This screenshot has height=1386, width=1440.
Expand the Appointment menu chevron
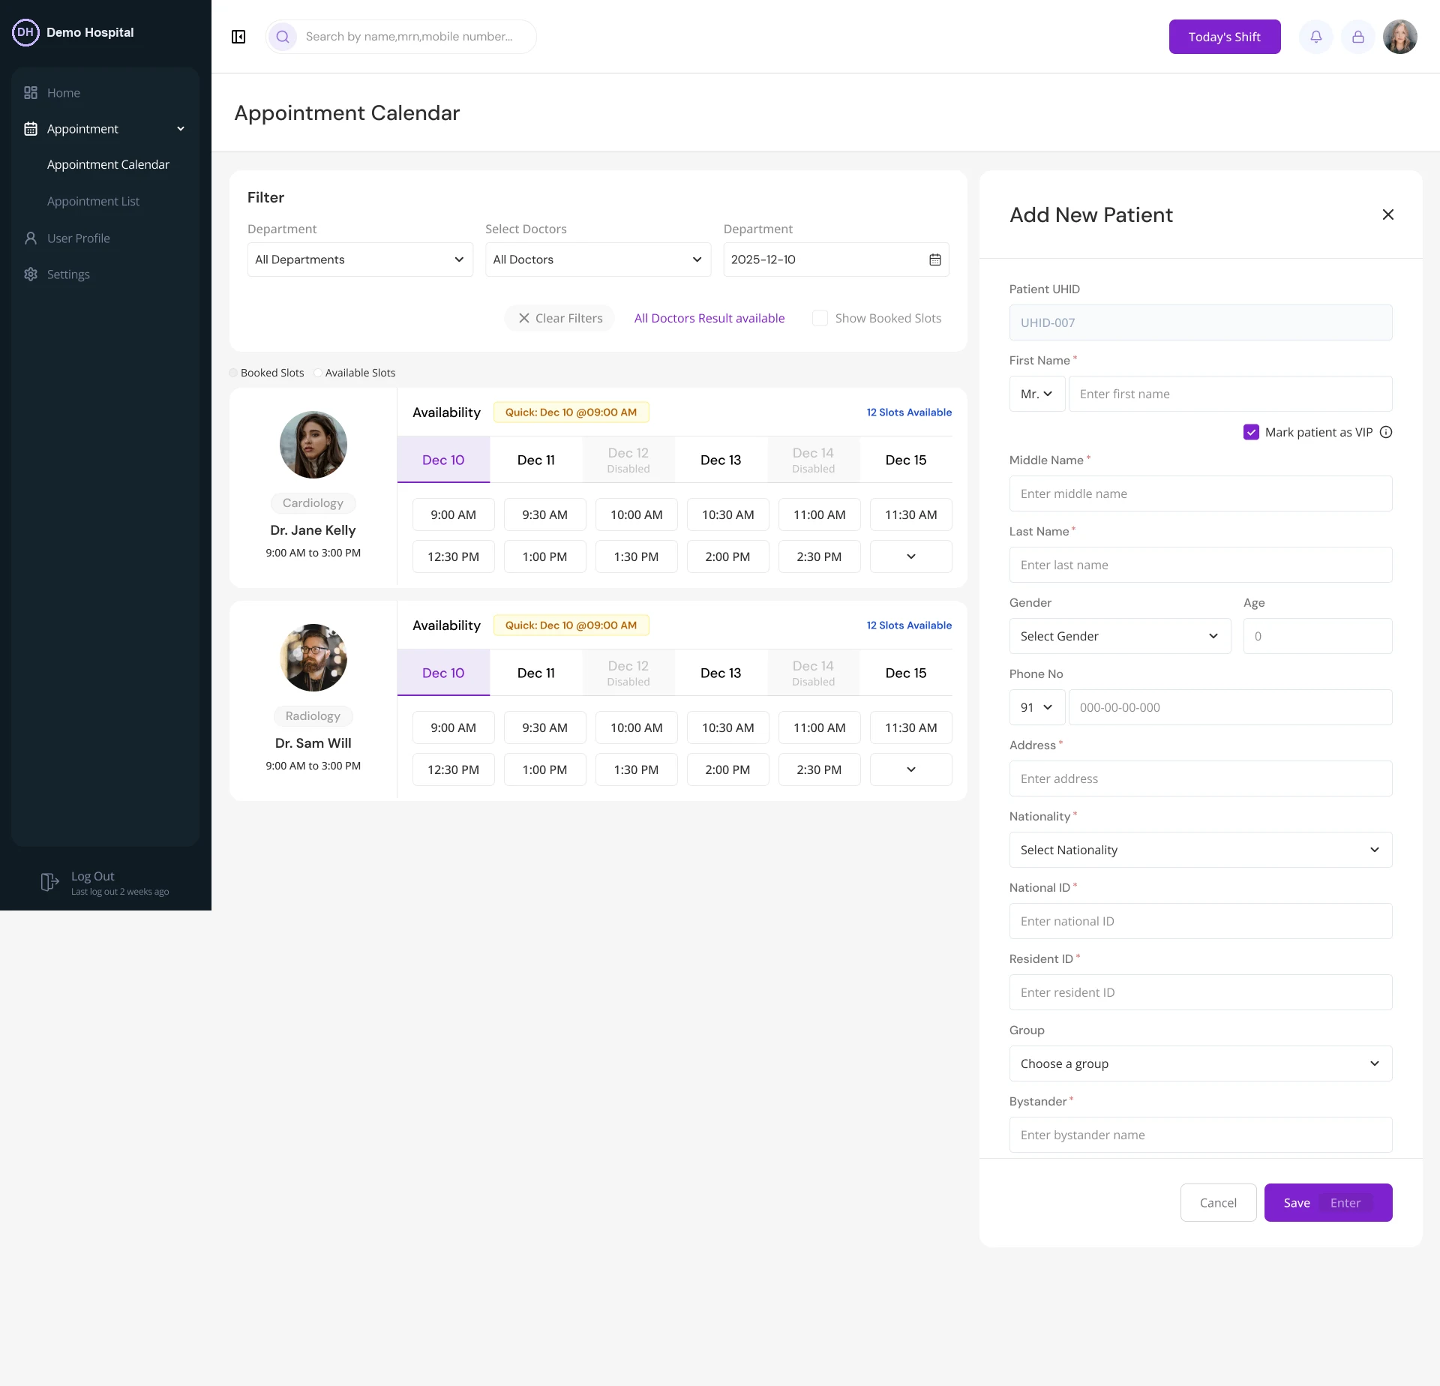[181, 129]
